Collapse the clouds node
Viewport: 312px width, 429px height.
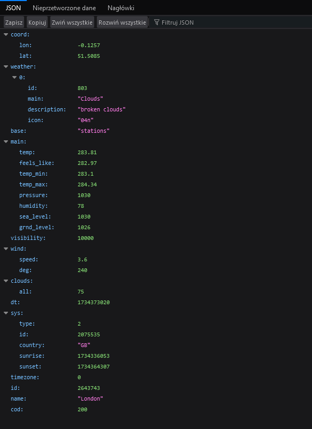click(6, 281)
